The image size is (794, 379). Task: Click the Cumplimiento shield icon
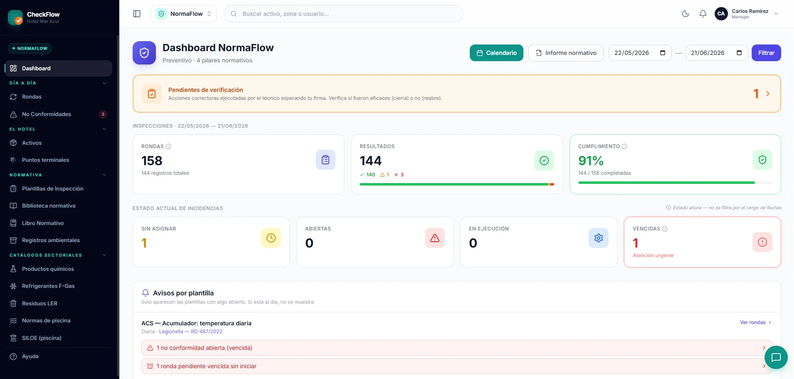point(762,160)
